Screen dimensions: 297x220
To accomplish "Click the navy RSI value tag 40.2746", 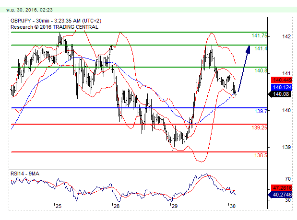I will coord(281,195).
